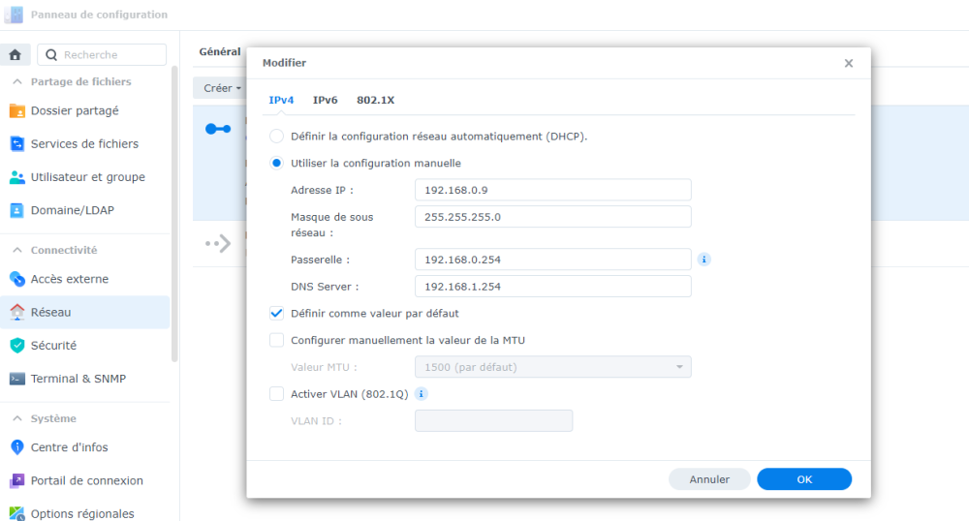This screenshot has height=521, width=969.
Task: Open Terminal & SNMP icon
Action: (x=17, y=379)
